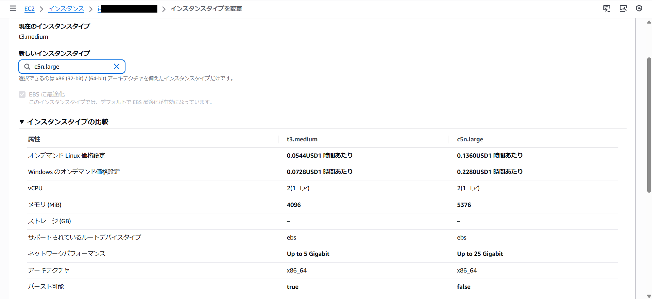Click the vCPU row label
652x299 pixels.
click(35, 188)
